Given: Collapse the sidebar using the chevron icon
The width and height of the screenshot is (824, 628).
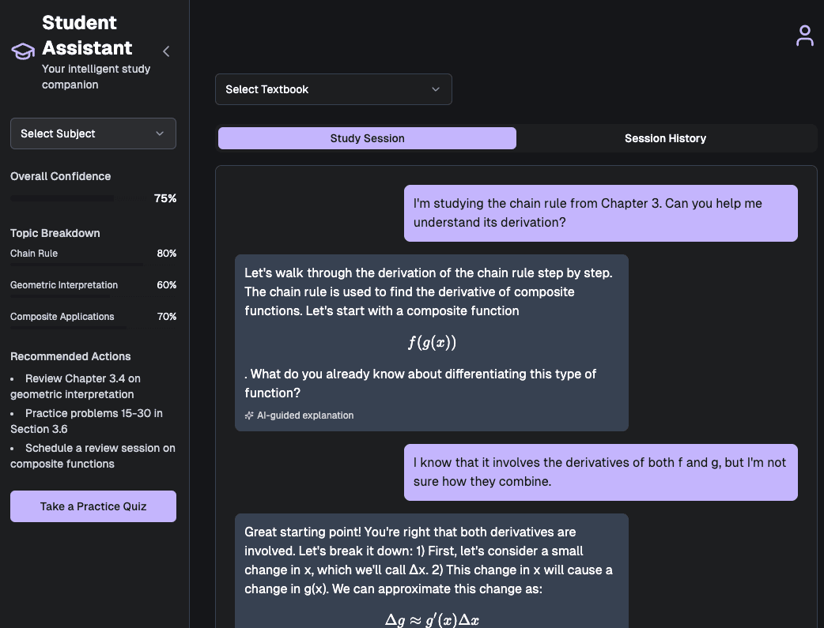Looking at the screenshot, I should [x=166, y=51].
